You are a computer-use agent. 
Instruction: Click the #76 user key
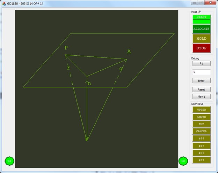tap(202, 153)
